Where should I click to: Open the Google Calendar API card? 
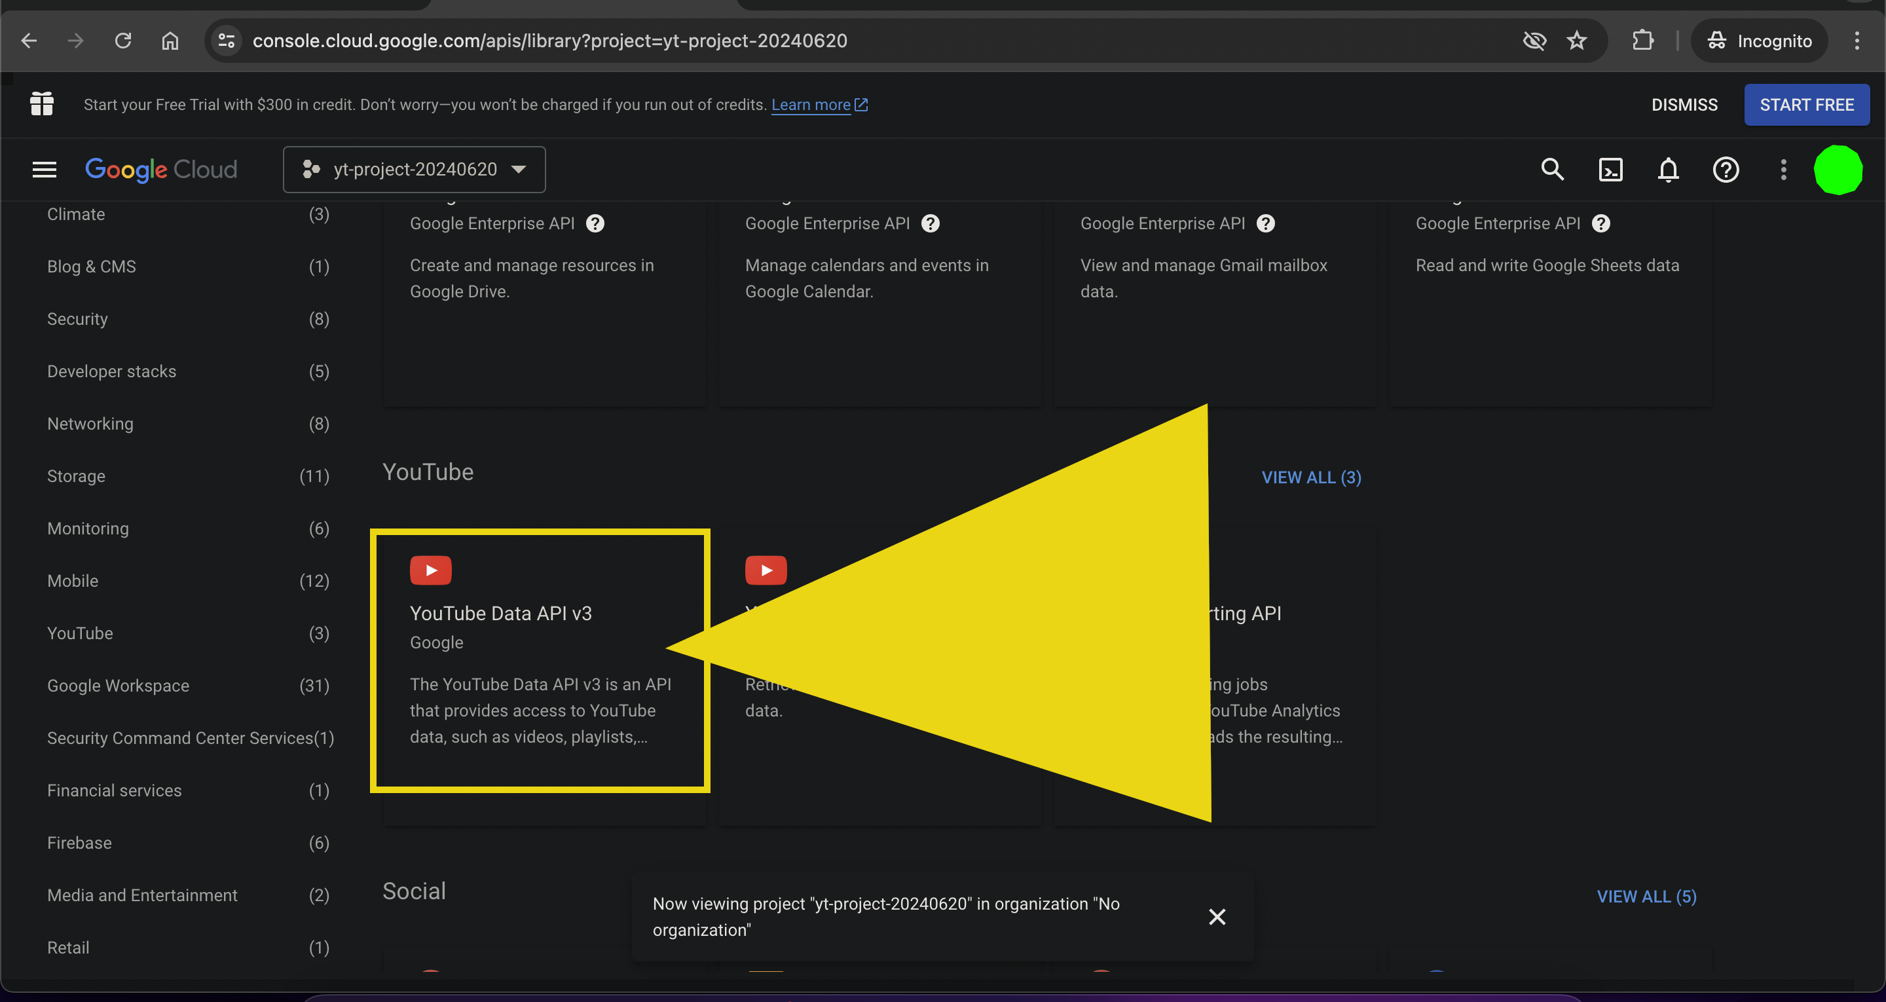click(880, 304)
